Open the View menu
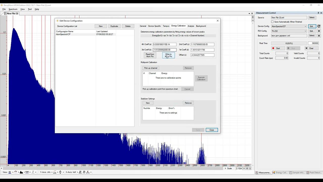Image resolution: width=323 pixels, height=182 pixels. (22, 9)
